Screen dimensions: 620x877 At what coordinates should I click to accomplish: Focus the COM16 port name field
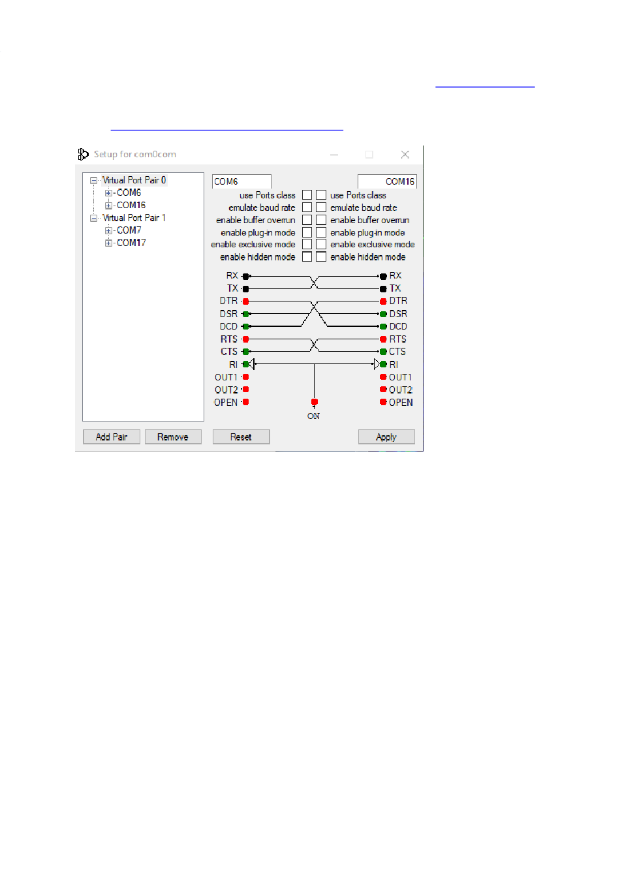point(387,181)
